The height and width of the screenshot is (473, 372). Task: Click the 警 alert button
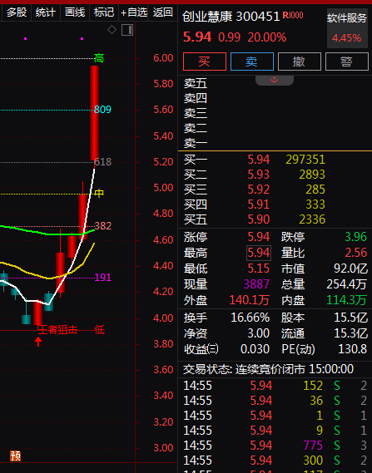(x=347, y=62)
